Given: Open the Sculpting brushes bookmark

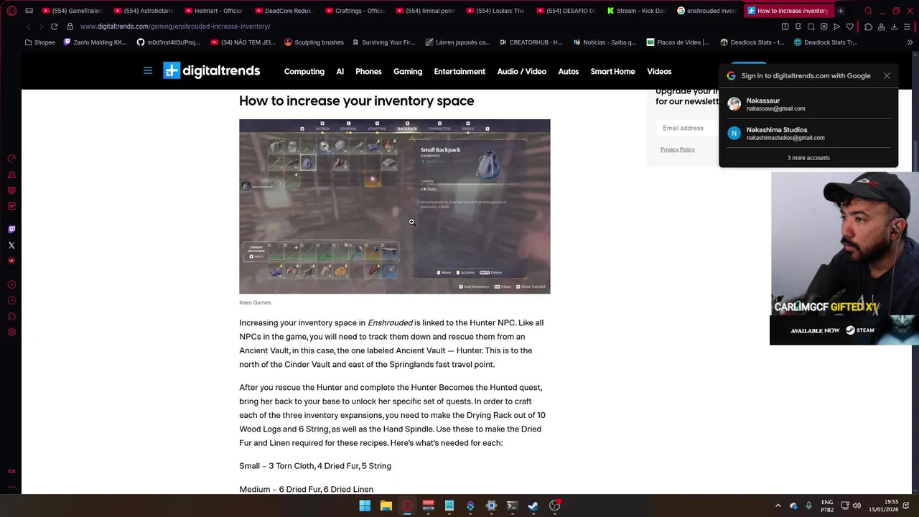Looking at the screenshot, I should tap(313, 42).
